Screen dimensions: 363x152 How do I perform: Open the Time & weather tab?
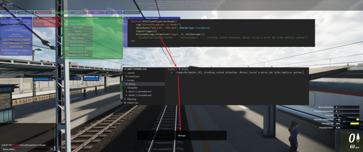coord(25,13)
